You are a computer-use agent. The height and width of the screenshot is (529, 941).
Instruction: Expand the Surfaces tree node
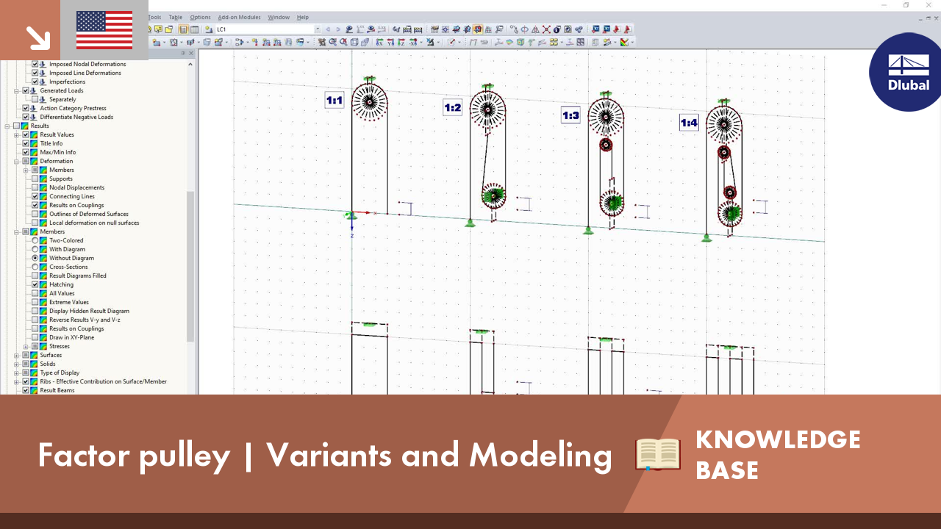click(16, 355)
